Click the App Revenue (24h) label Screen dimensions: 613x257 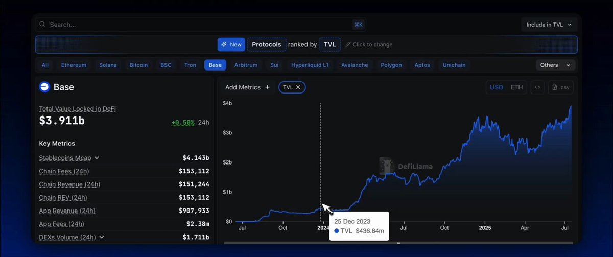(67, 211)
